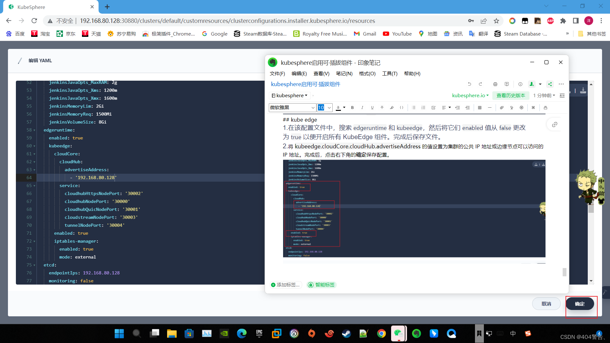The image size is (610, 343).
Task: Open the kubesphere.io source URL dropdown
Action: click(470, 96)
